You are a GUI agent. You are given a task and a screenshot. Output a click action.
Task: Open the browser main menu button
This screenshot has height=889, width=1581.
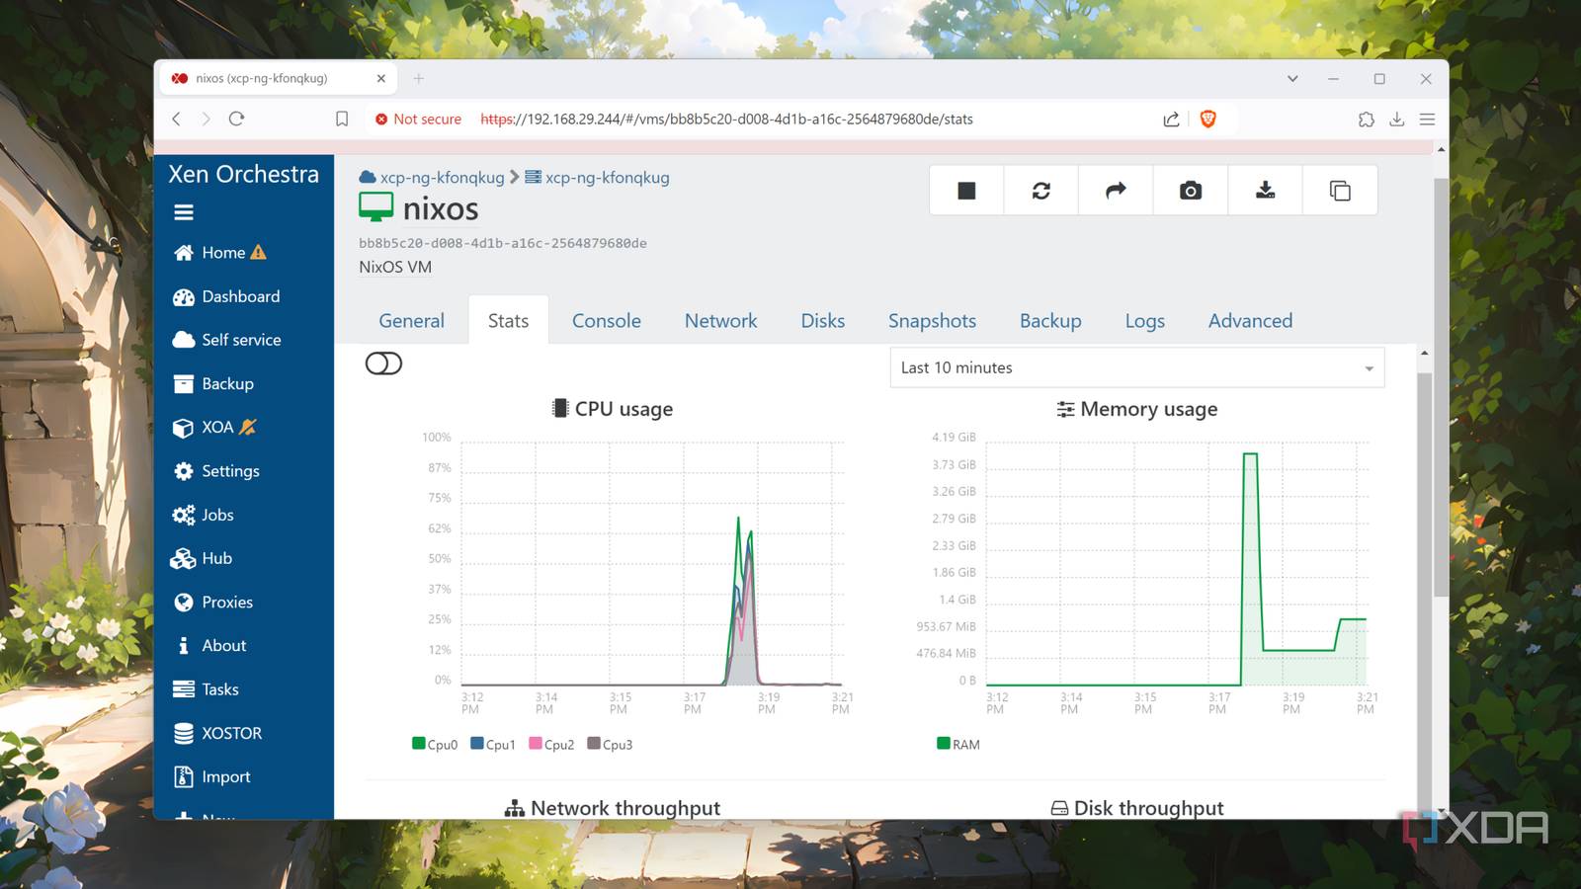click(1427, 119)
